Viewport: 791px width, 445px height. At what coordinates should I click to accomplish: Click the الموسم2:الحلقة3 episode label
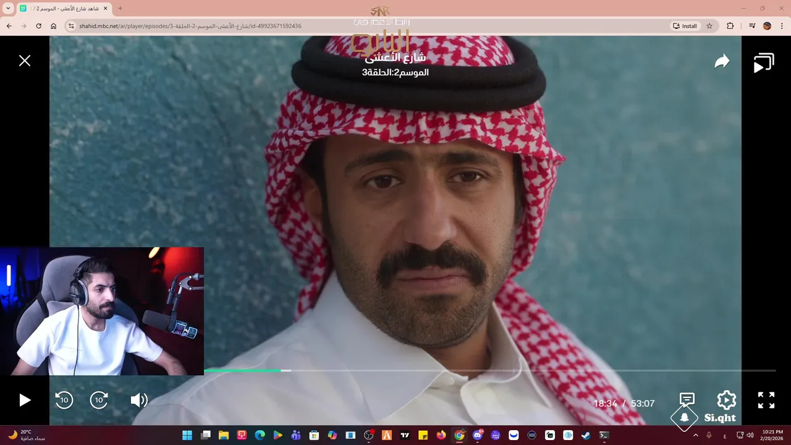coord(395,72)
